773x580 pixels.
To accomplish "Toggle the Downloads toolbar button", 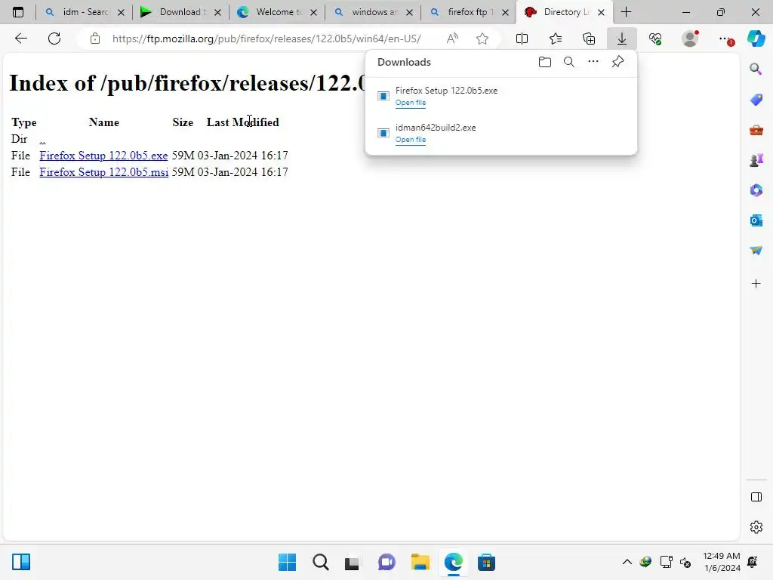I will tap(622, 39).
